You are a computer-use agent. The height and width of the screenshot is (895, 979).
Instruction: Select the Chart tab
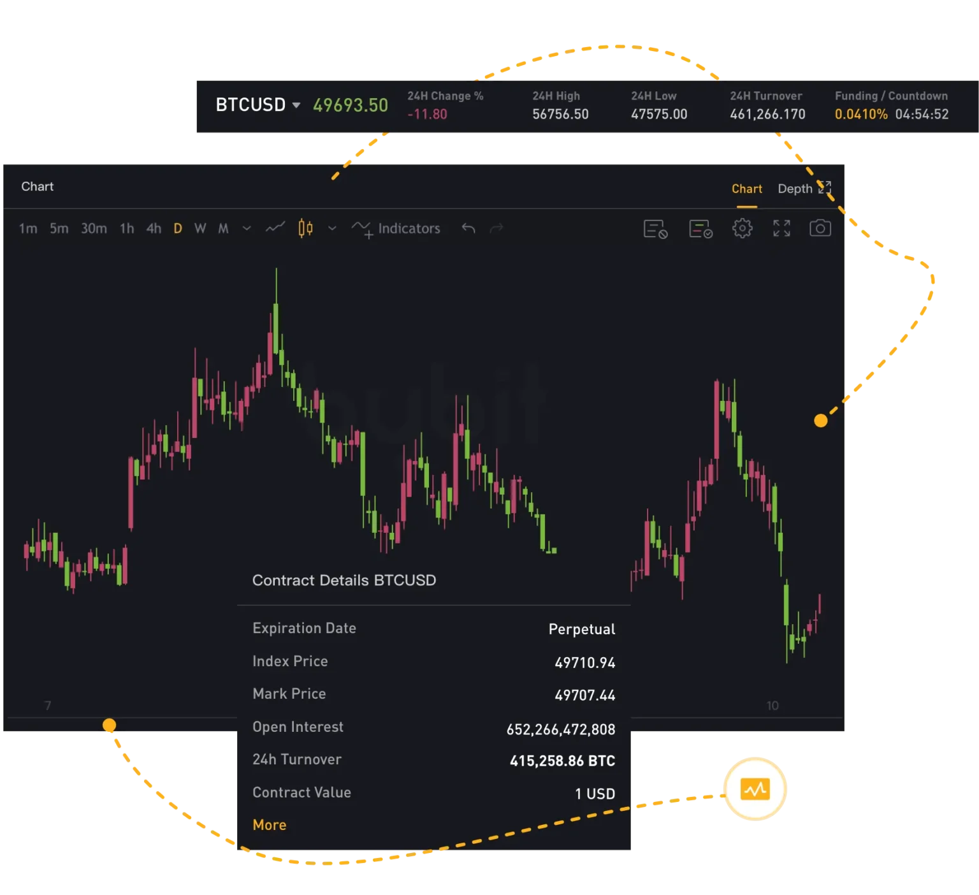pyautogui.click(x=746, y=189)
